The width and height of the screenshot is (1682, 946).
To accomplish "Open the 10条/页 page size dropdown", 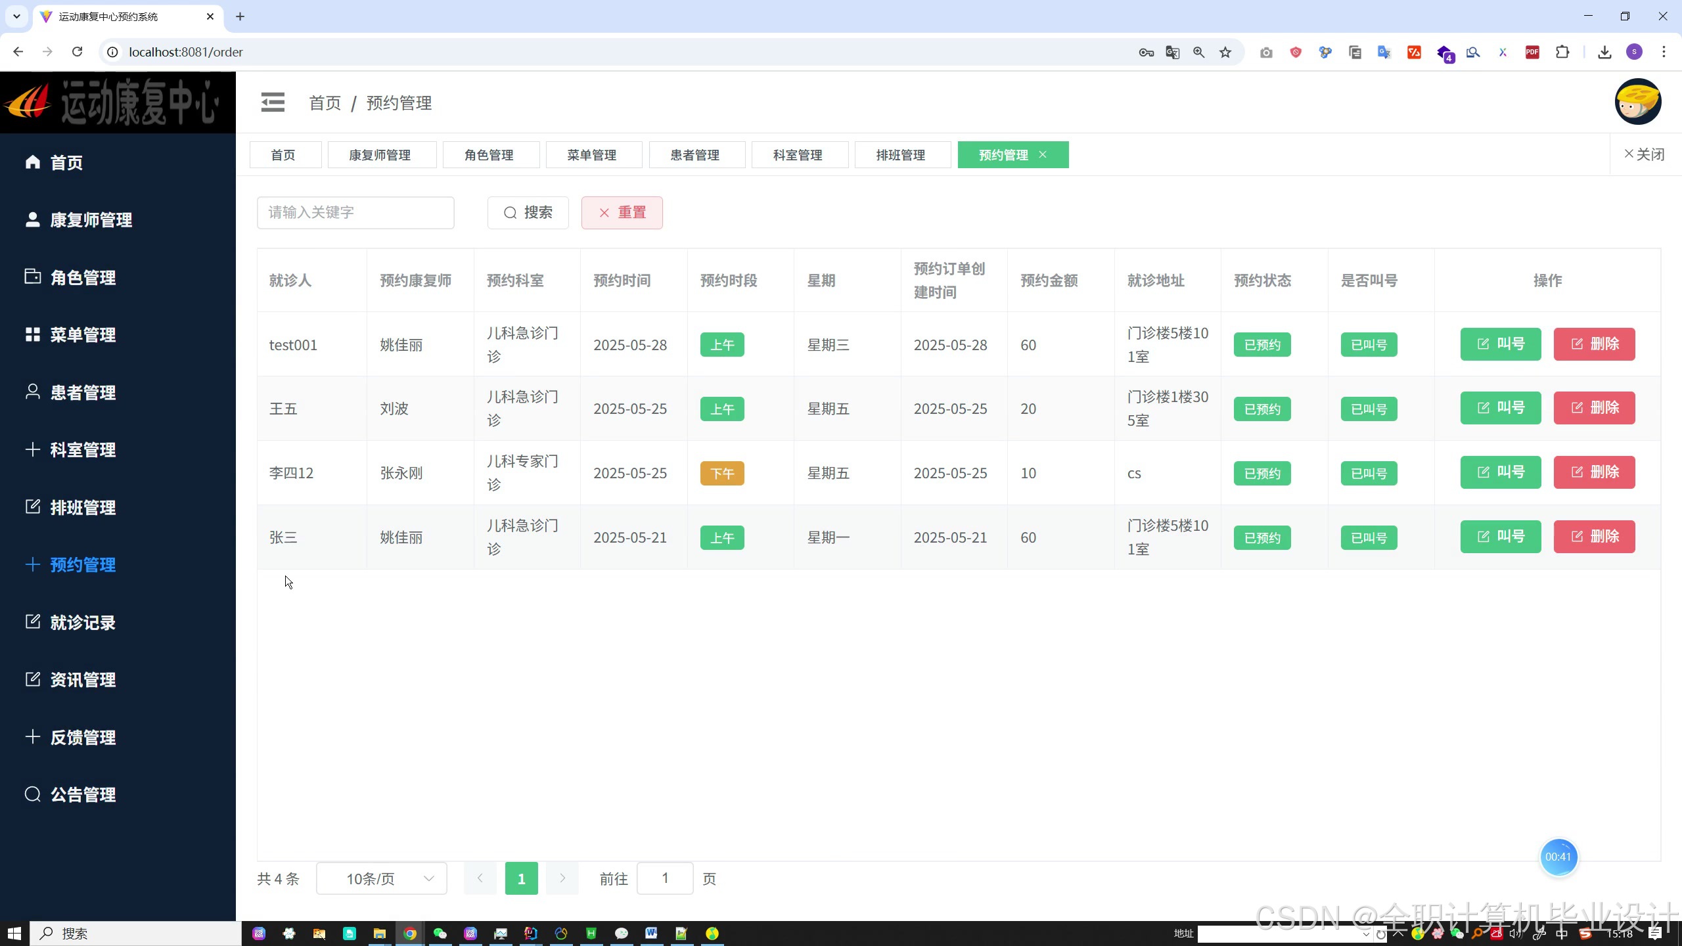I will 382,878.
